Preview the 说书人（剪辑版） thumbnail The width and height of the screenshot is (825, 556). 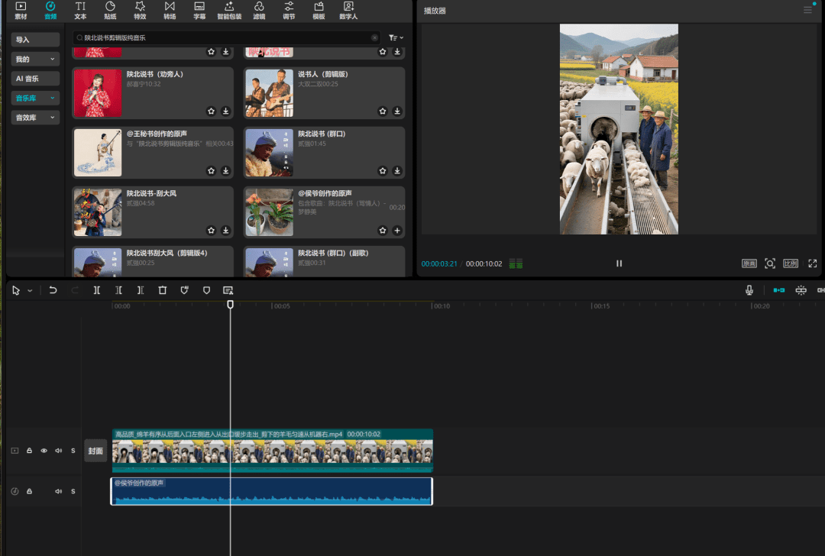coord(270,93)
